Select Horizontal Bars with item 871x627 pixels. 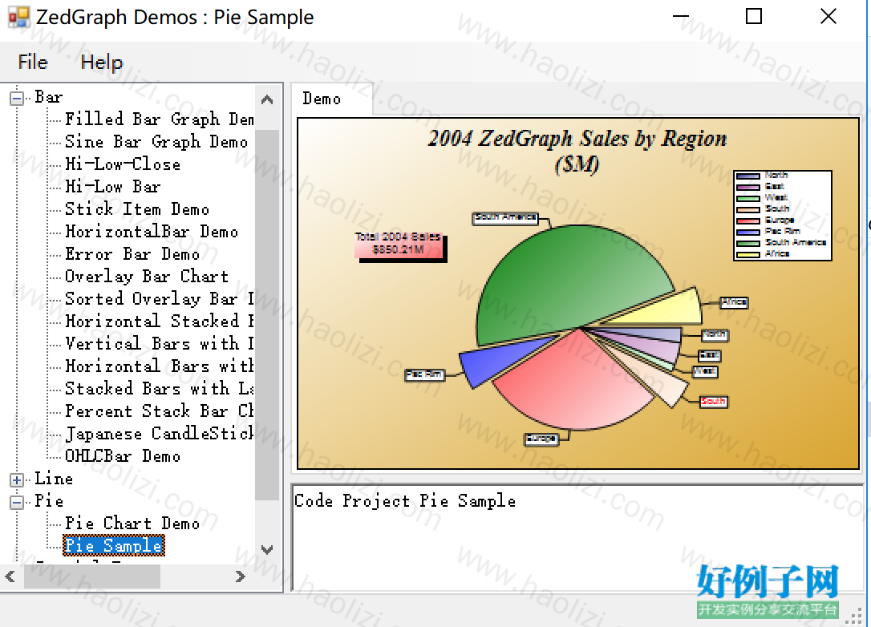click(x=159, y=366)
